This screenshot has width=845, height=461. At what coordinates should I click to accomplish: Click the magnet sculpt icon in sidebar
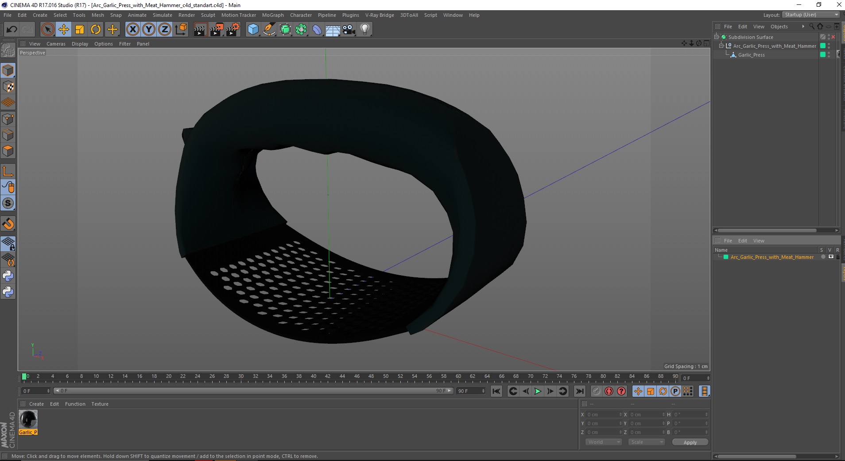8,224
